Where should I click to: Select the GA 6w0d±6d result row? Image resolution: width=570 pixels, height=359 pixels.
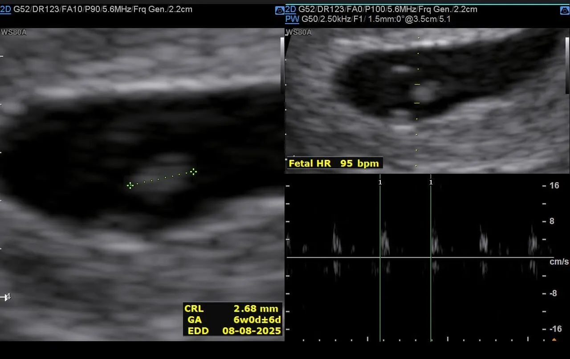tap(232, 319)
